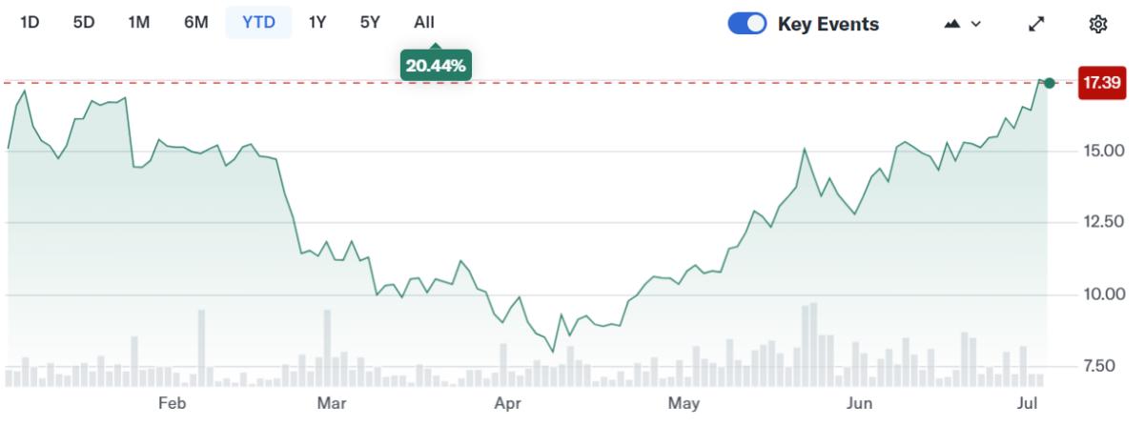Viewport: 1144px width, 446px height.
Task: Expand the chart type dropdown chevron
Action: 975,24
